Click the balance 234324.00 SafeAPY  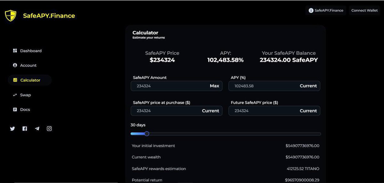tap(289, 60)
